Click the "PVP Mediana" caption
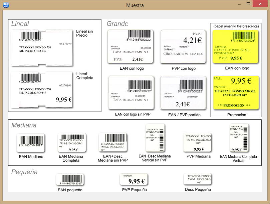Screen dimensions: 270x204 point(199,156)
